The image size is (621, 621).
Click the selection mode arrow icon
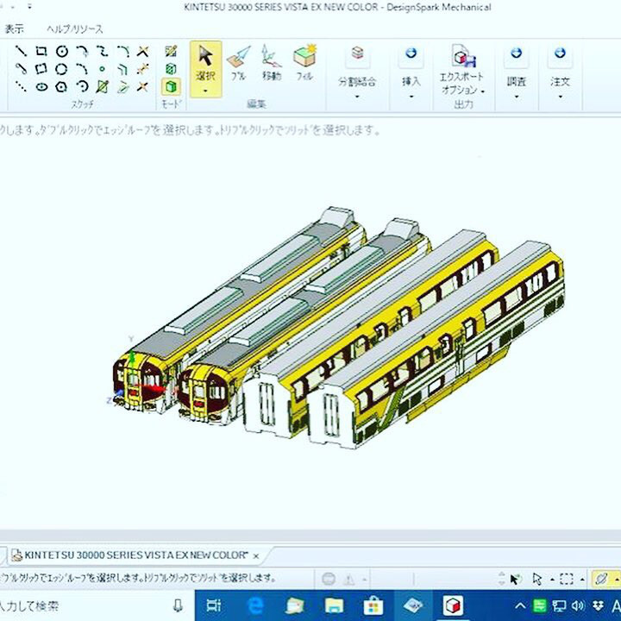click(x=537, y=579)
